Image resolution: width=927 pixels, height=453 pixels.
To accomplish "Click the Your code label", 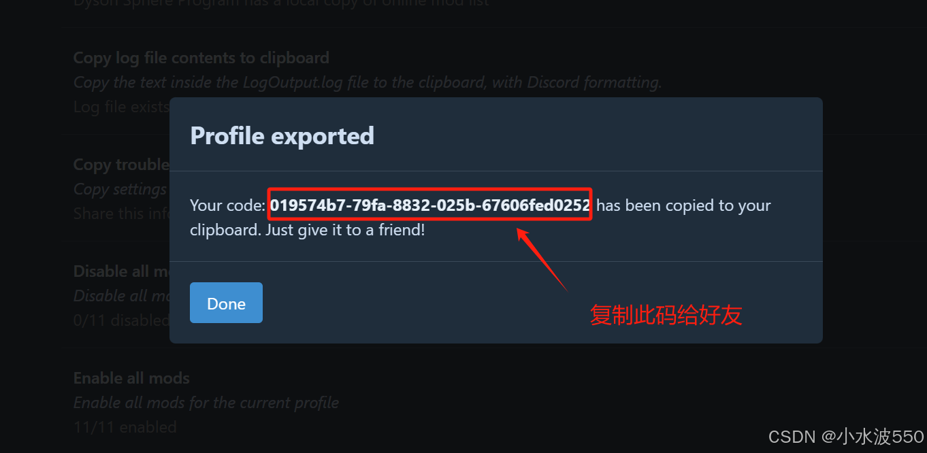I will [227, 205].
